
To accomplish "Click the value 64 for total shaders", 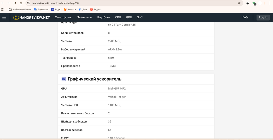I will pyautogui.click(x=110, y=130).
